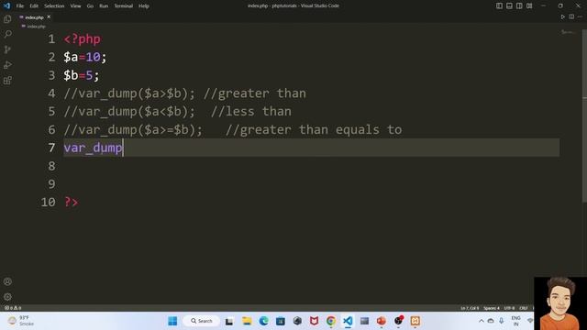Click the errors and warnings status indicator
Screen dimensions: 587x330
click(x=13, y=308)
